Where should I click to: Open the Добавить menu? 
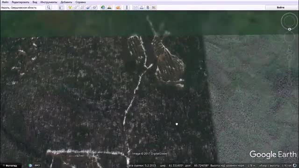pyautogui.click(x=66, y=2)
